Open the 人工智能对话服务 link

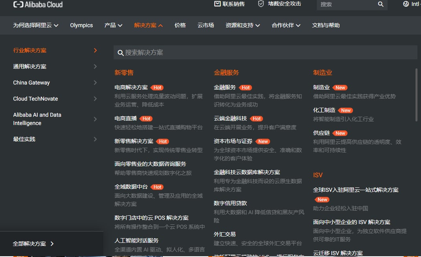pos(136,240)
